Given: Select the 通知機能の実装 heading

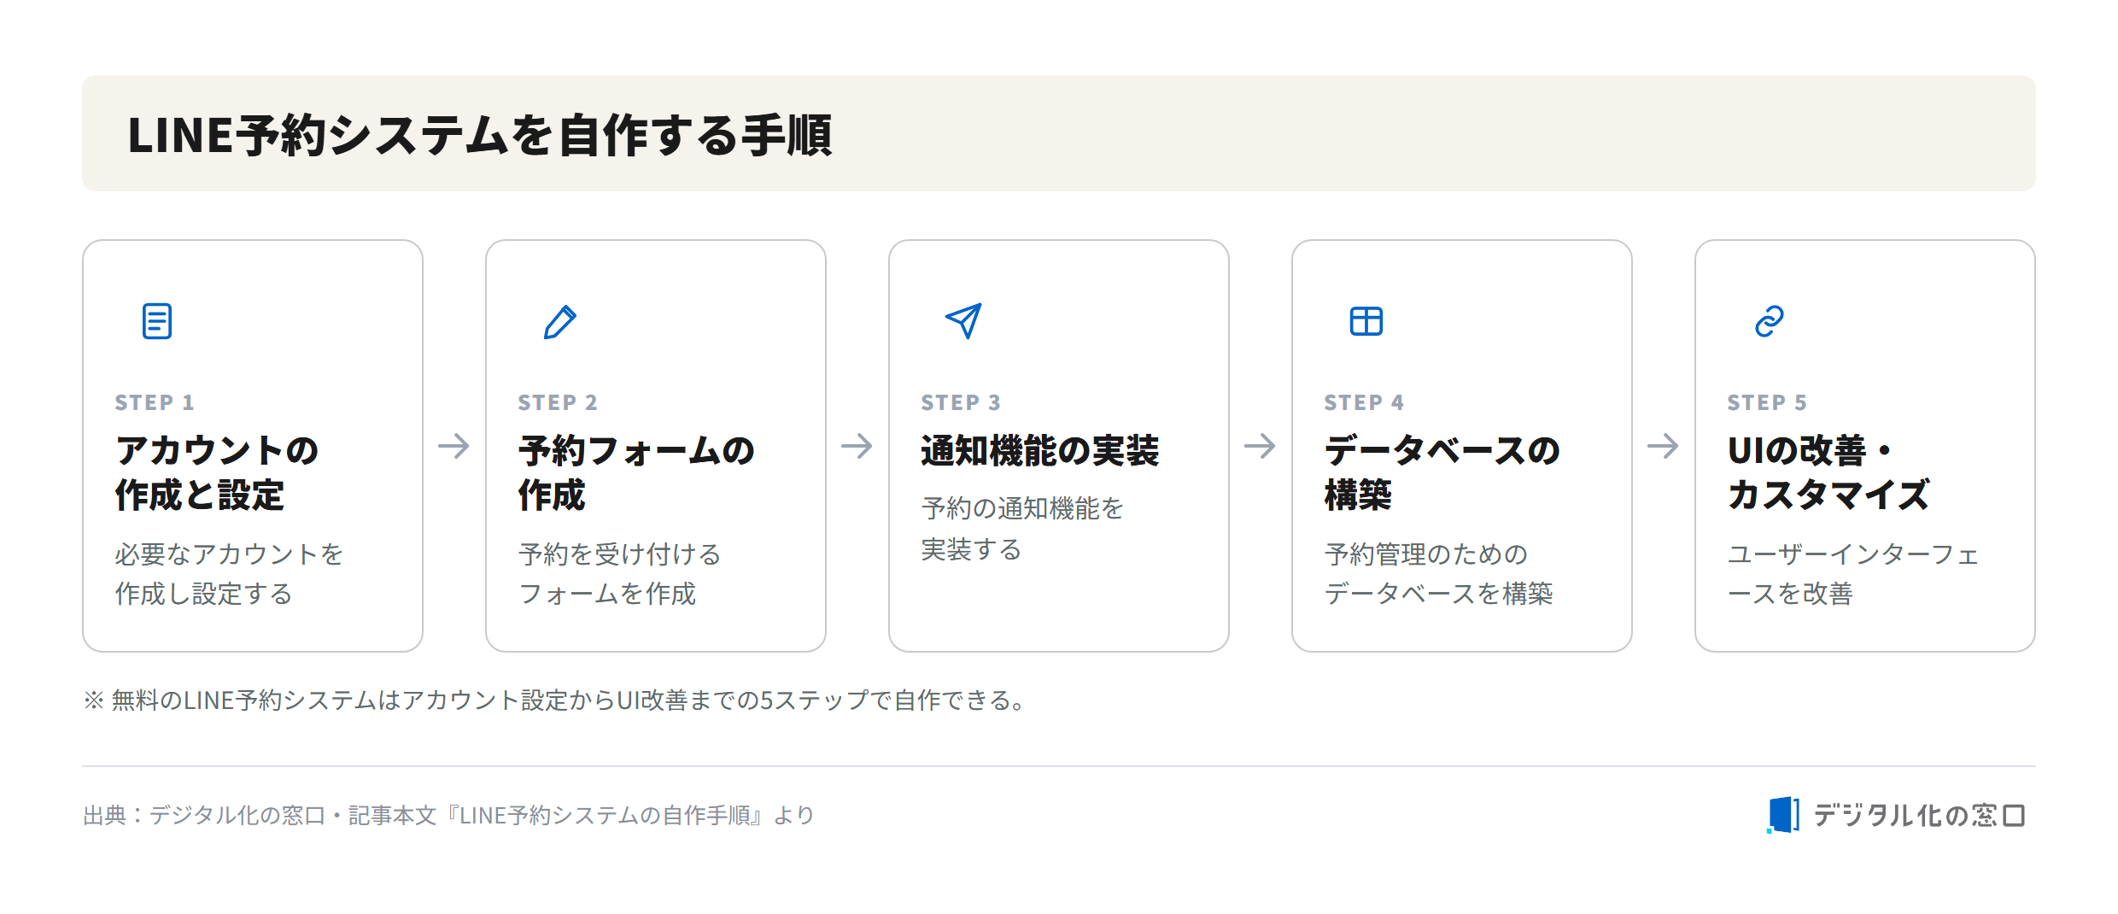Looking at the screenshot, I should (x=1039, y=451).
